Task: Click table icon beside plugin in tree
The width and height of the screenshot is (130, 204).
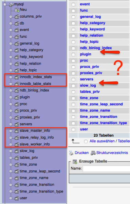Action: (17, 97)
